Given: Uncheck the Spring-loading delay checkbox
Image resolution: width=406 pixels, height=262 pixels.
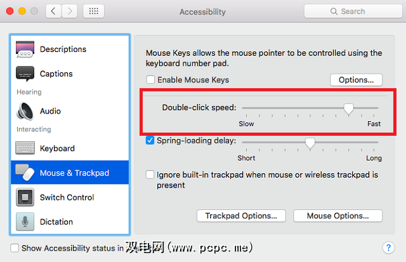Looking at the screenshot, I should click(x=150, y=140).
